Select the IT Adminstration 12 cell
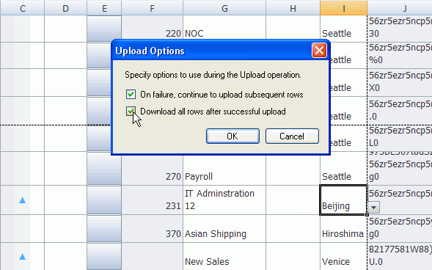Viewport: 432px width, 270px height. coord(224,200)
